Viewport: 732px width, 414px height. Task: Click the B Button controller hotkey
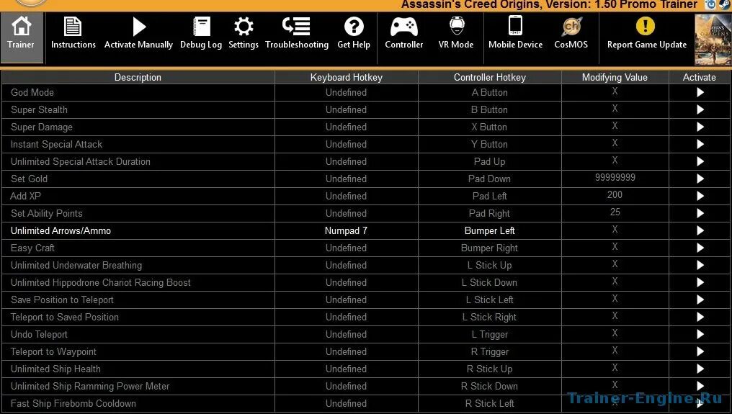pos(490,109)
